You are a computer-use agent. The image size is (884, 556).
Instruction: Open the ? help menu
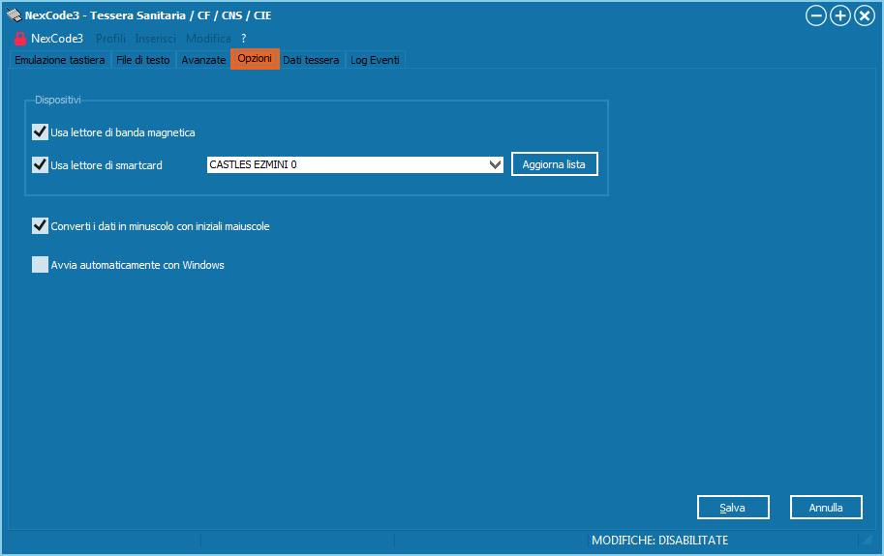[x=244, y=39]
